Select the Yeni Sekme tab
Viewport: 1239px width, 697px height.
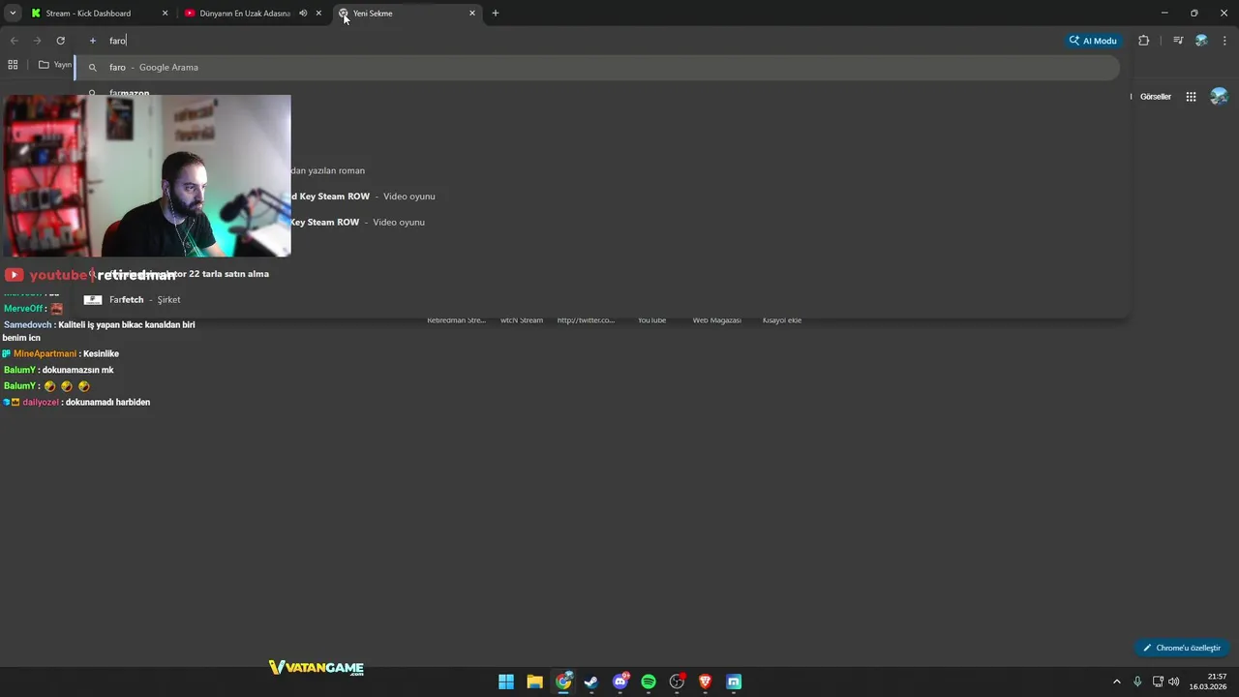407,14
